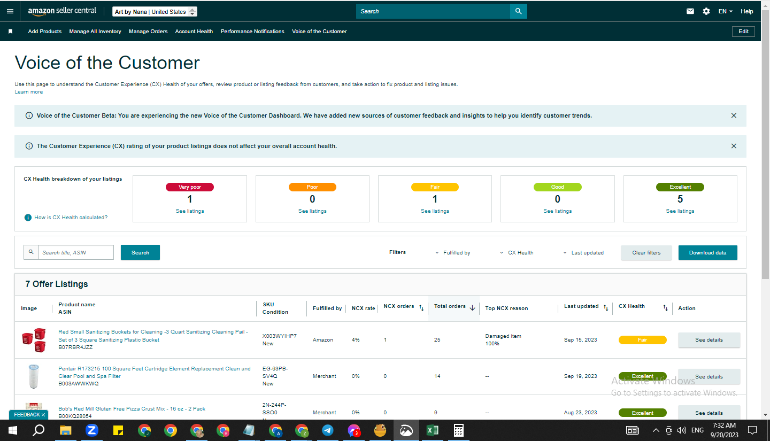Open the EN language dropdown
Screen dimensions: 770x441
tap(726, 11)
